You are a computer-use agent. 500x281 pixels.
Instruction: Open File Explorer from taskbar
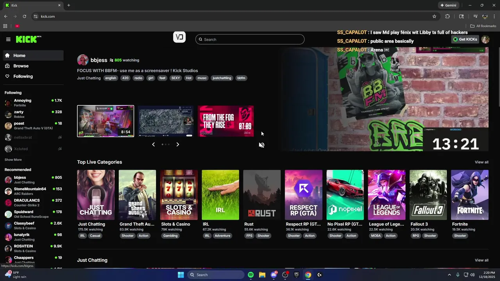coord(262,275)
